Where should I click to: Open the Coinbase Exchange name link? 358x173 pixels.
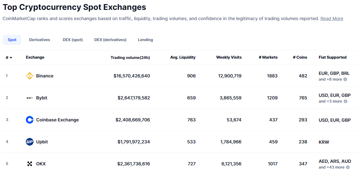click(57, 120)
